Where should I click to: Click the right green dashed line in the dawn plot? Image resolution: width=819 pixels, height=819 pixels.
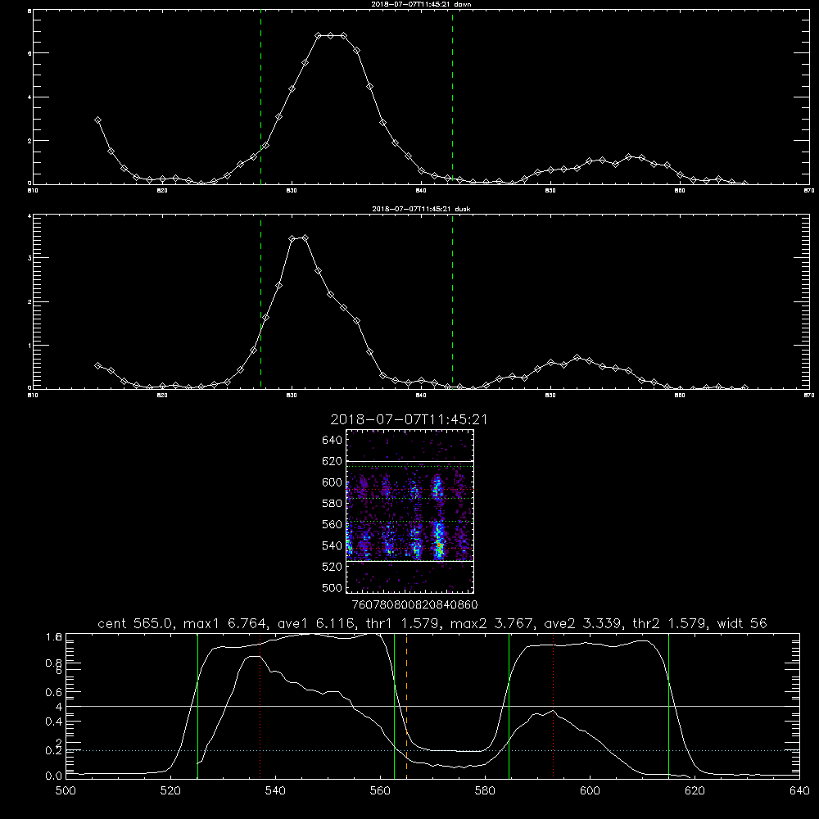tap(452, 97)
